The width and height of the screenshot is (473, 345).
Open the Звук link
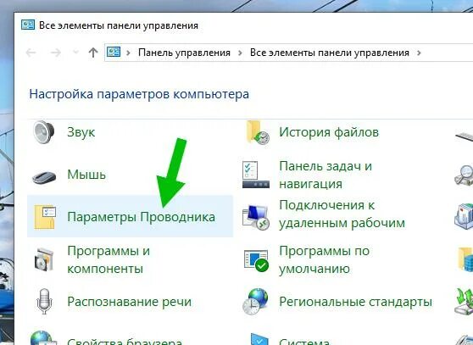pyautogui.click(x=81, y=132)
